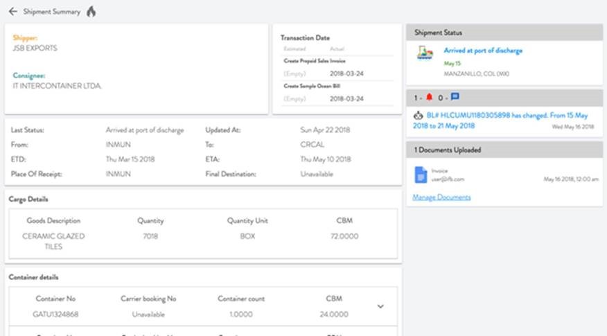Click the ship icon in Shipment Status
The image size is (607, 336).
pyautogui.click(x=425, y=53)
